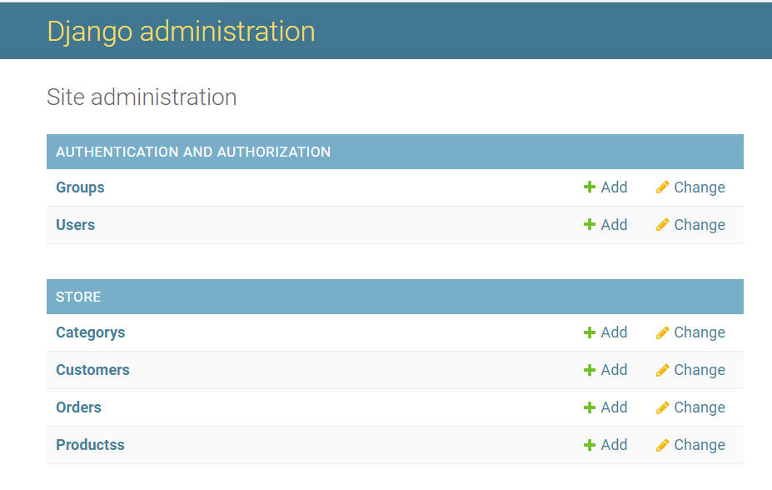772x490 pixels.
Task: Open the Orders model link
Action: point(78,407)
